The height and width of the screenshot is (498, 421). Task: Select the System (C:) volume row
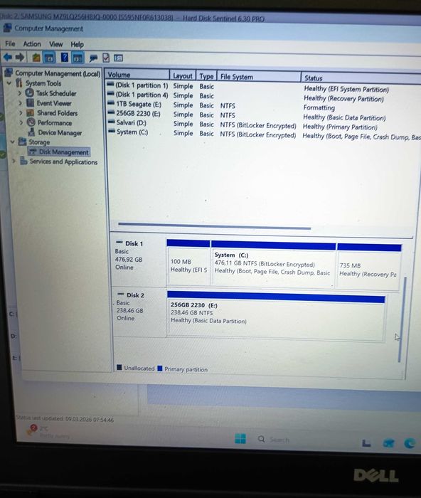[264, 134]
